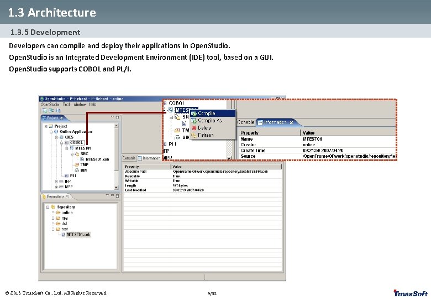Select the Length property row
The image size is (431, 299).
point(203,185)
